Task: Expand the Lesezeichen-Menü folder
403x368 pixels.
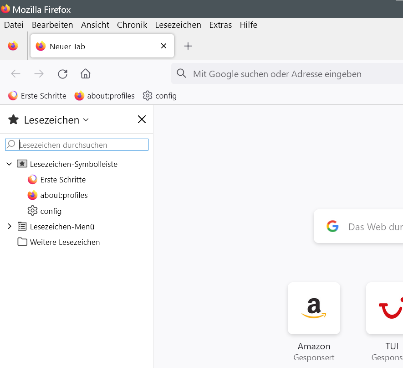Action: (x=9, y=226)
